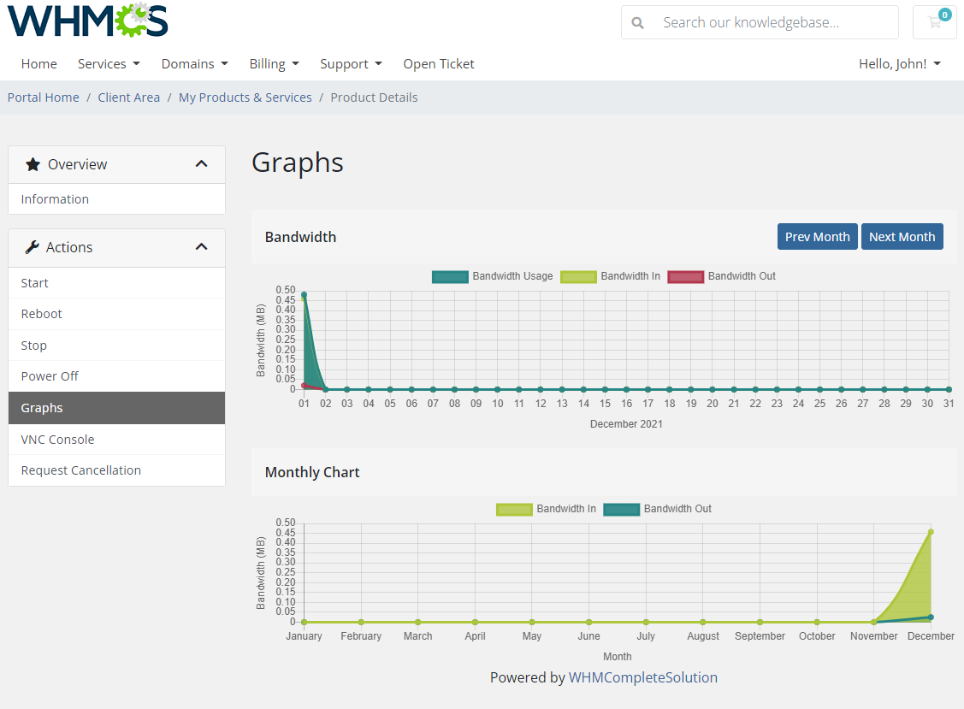The image size is (964, 709).
Task: Toggle Bandwidth In legend in Monthly Chart
Action: [x=514, y=509]
